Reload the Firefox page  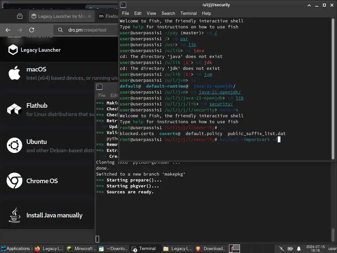pos(32,30)
